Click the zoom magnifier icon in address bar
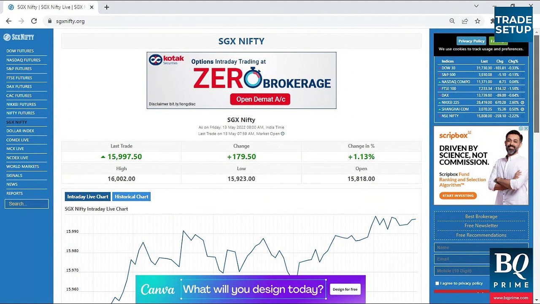Viewport: 540px width, 304px height. (452, 21)
